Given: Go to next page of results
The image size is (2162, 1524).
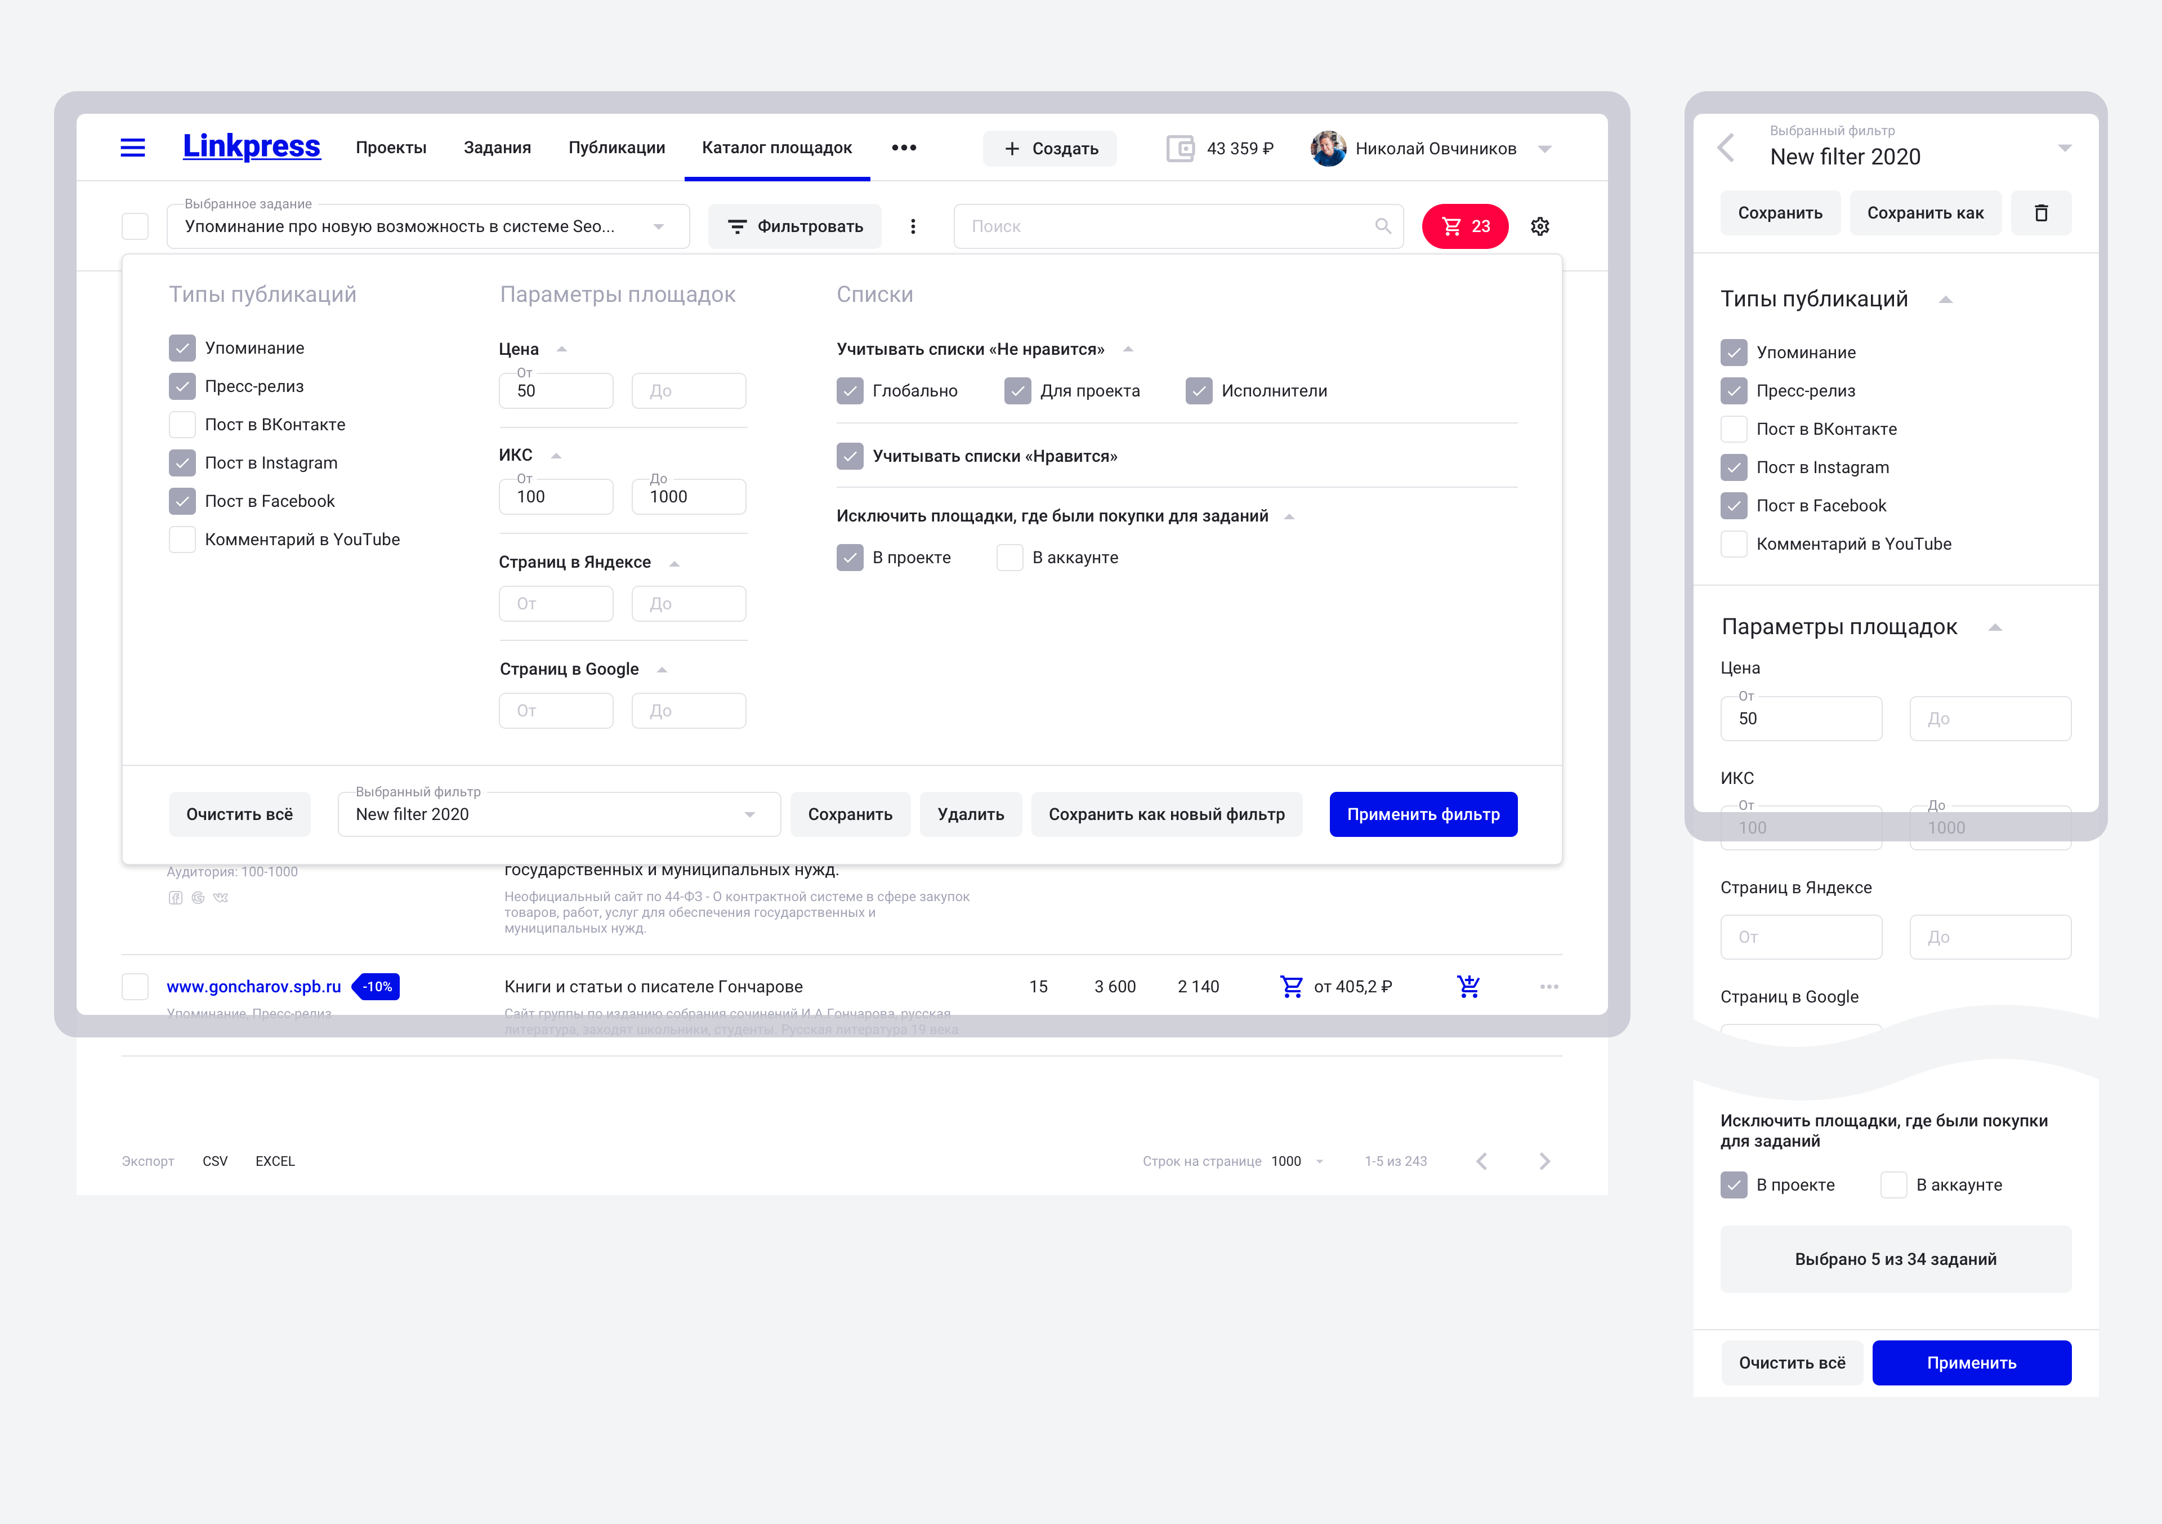Looking at the screenshot, I should pyautogui.click(x=1544, y=1161).
